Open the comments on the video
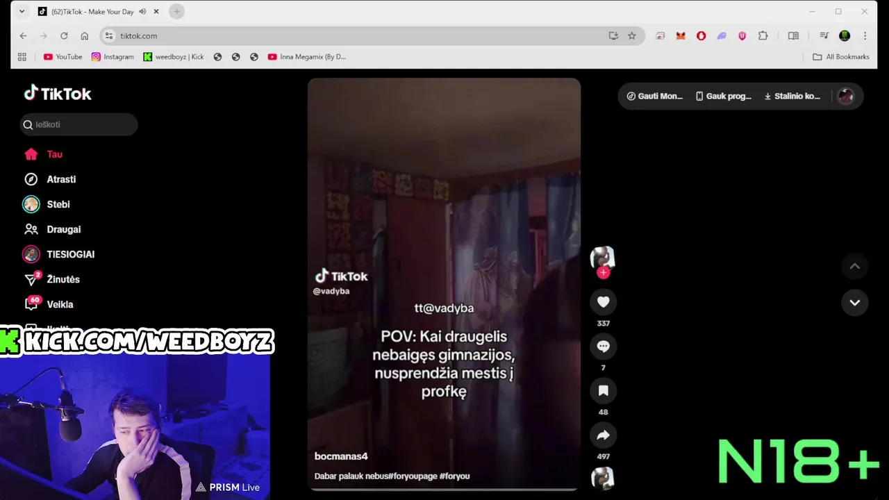This screenshot has height=500, width=889. click(603, 346)
